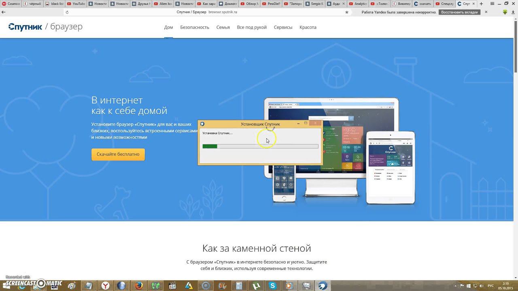Image resolution: width=518 pixels, height=291 pixels.
Task: Click the Скачайте бесплатно download button
Action: 118,154
